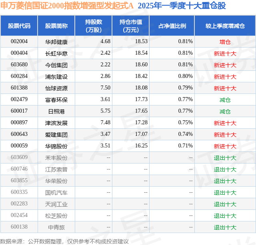This screenshot has width=256, height=245.
Task: Click the 股票代码 column header
Action: (19, 26)
